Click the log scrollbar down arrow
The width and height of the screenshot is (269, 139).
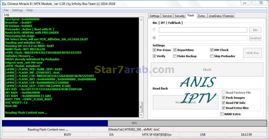pos(141,115)
